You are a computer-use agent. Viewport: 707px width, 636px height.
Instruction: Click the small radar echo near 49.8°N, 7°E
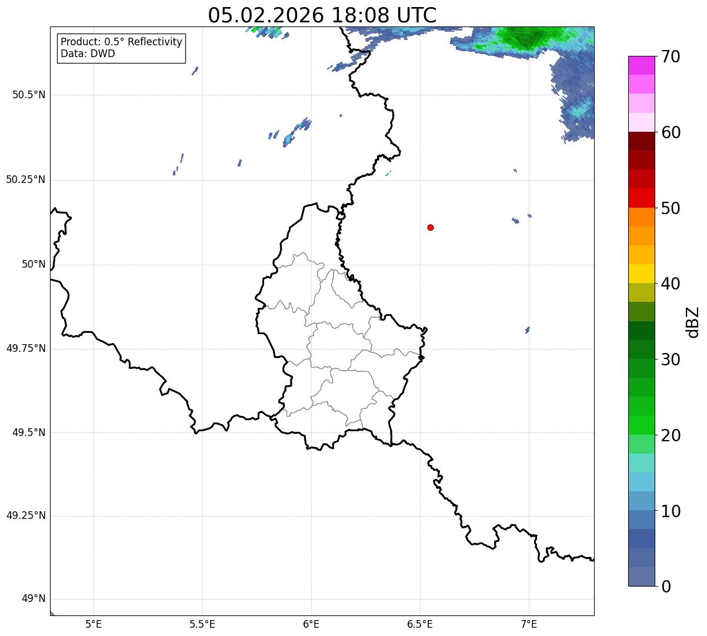[528, 330]
